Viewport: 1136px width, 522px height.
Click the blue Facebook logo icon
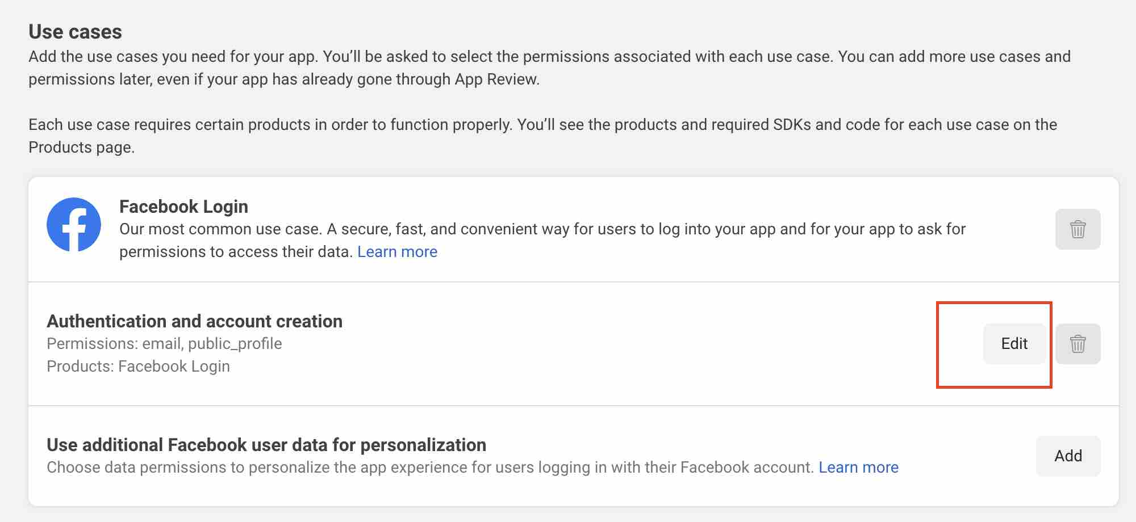pos(74,225)
